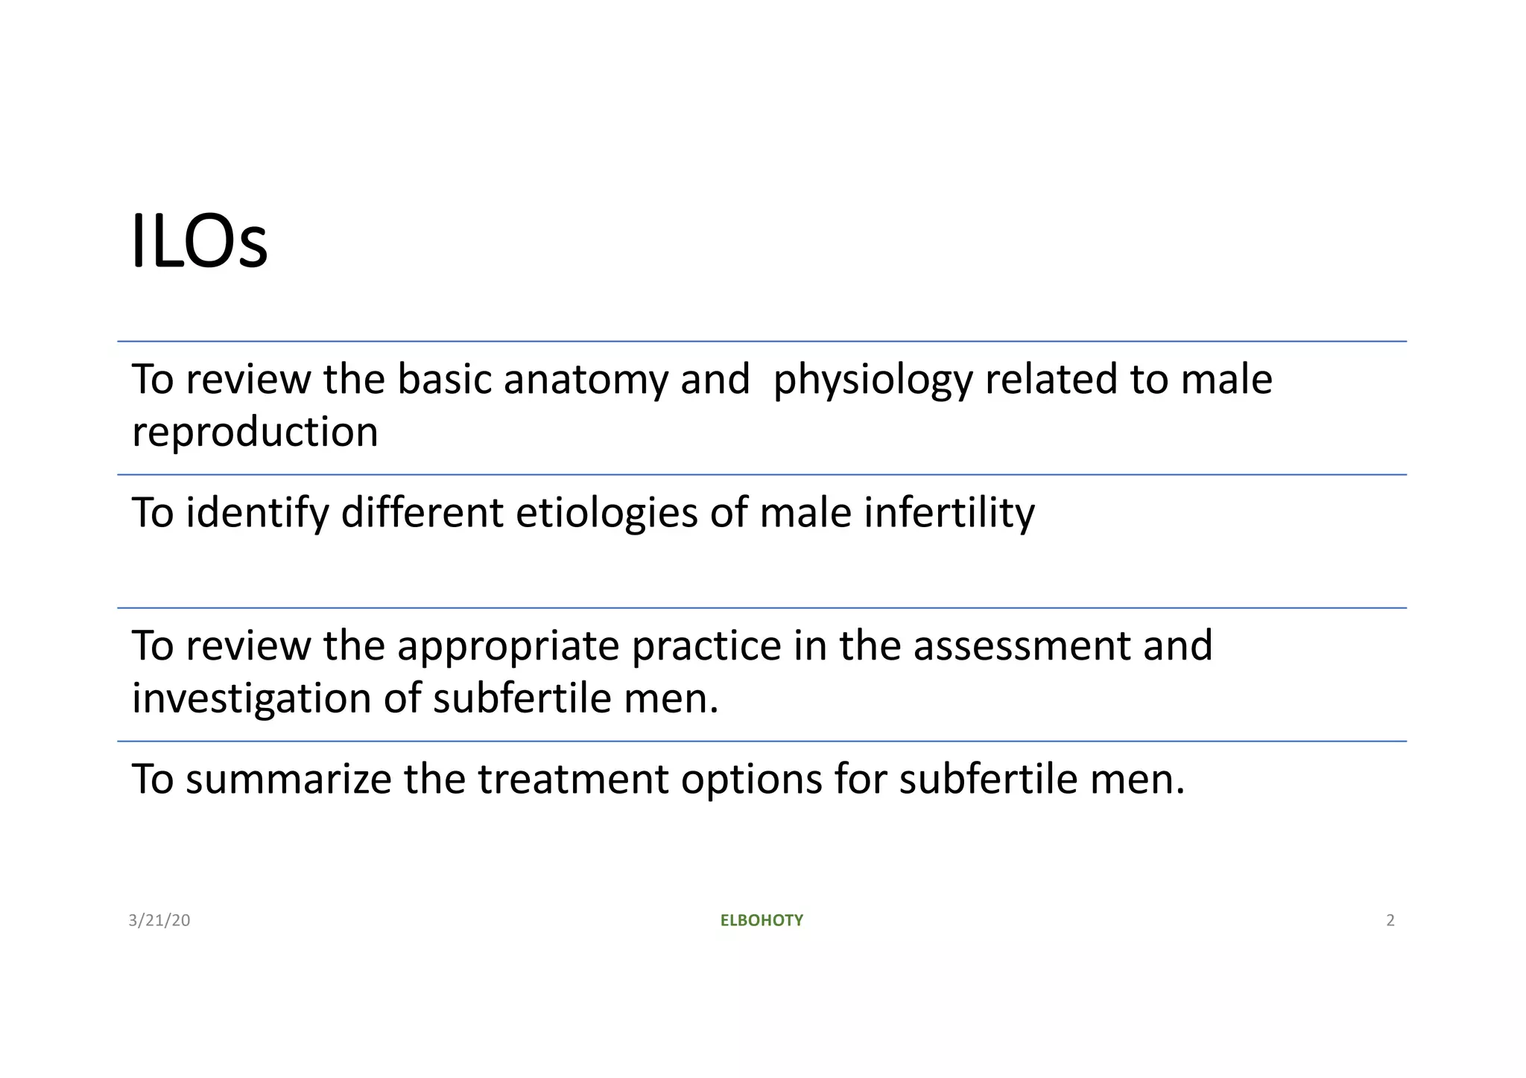Click the 3/21/20 date in footer

(159, 920)
